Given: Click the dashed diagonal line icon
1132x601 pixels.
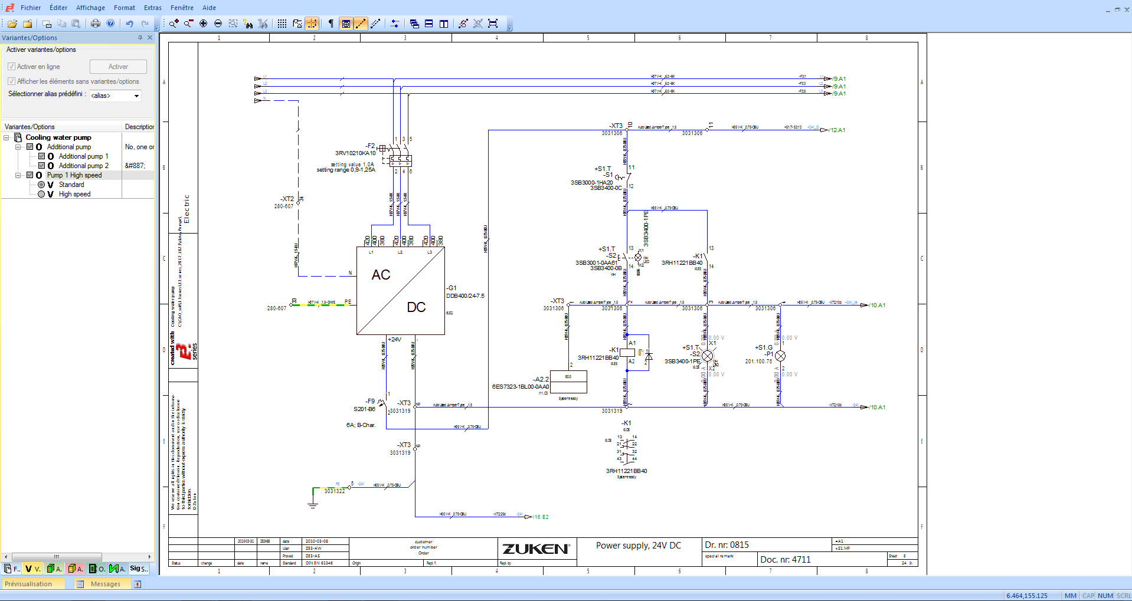Looking at the screenshot, I should click(375, 24).
